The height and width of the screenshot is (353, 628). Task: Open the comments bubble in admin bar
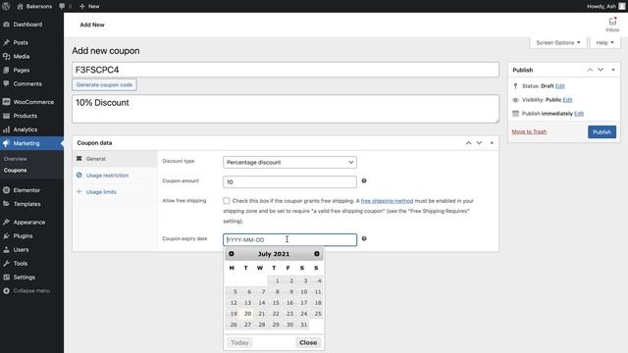pyautogui.click(x=62, y=6)
